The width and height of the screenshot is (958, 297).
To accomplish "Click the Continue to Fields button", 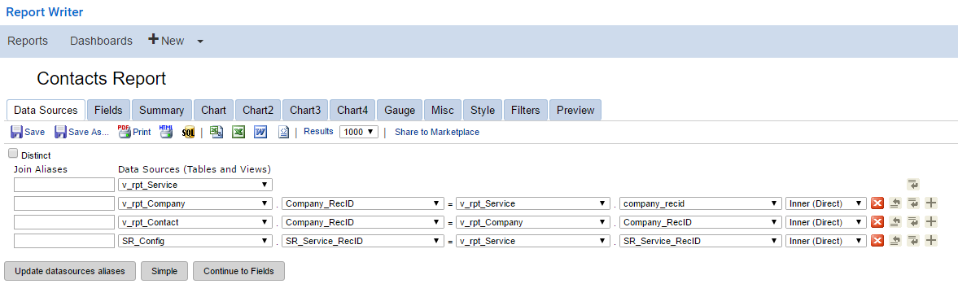I will tap(238, 271).
